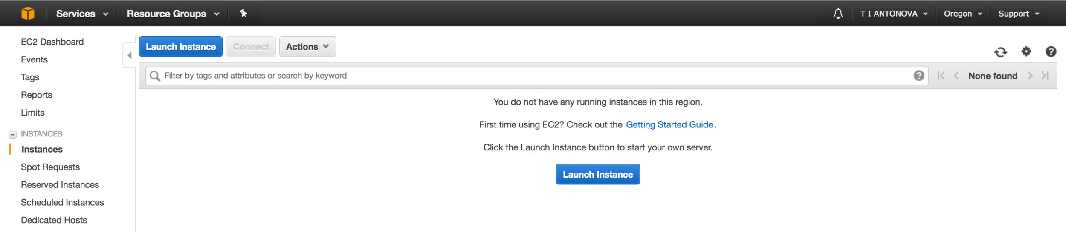Screen dimensions: 1066x232
Task: Collapse the INSTANCES section
Action: coord(13,134)
